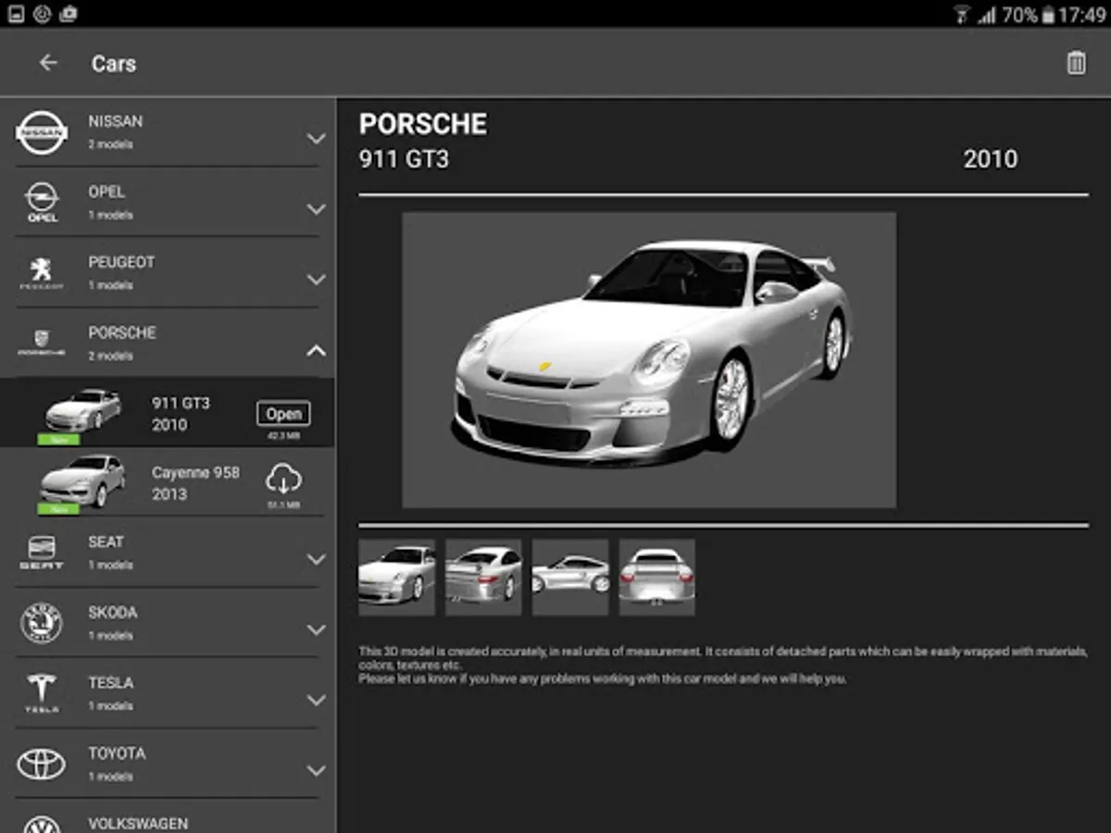Tap the Toyota brand logo
Image resolution: width=1111 pixels, height=833 pixels.
coord(42,764)
